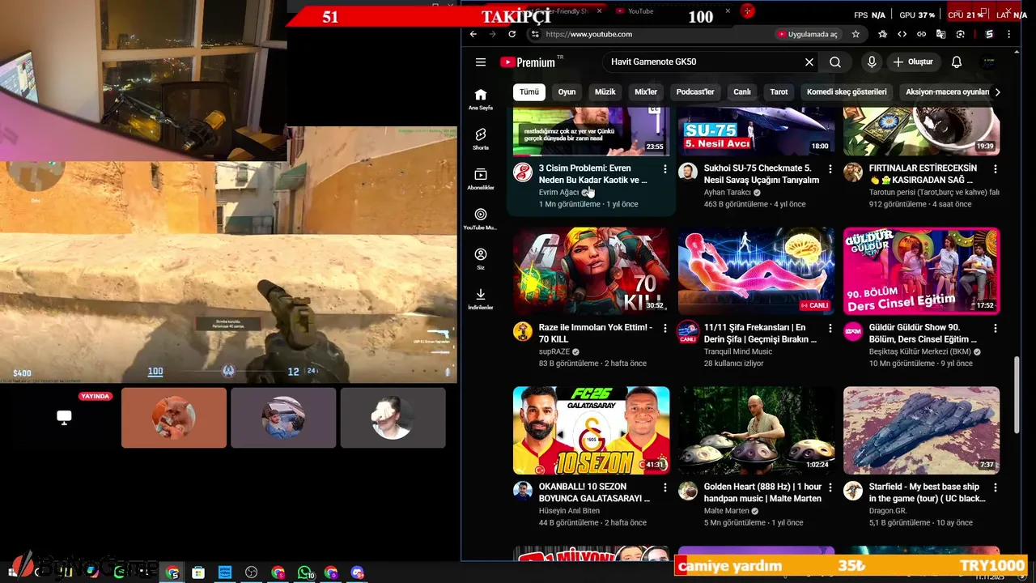Select the Podcast'ler filter chip
The width and height of the screenshot is (1036, 583).
(695, 92)
